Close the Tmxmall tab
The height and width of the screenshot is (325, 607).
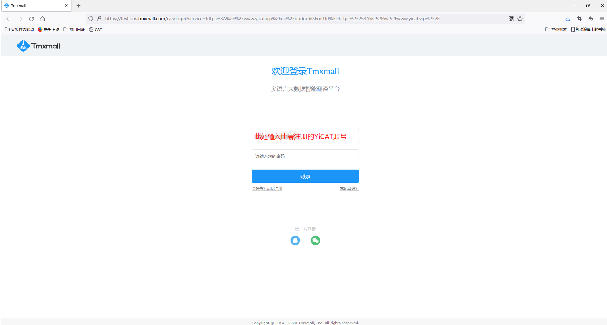(67, 5)
